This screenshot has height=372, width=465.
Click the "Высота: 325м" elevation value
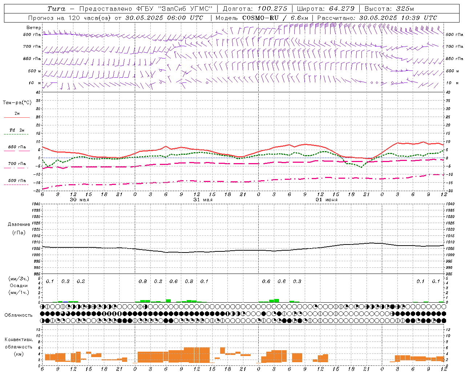click(389, 9)
